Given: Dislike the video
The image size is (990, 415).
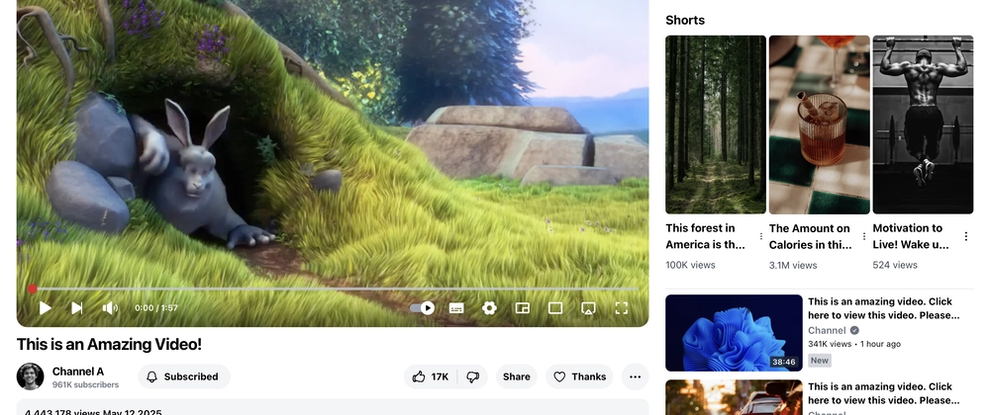Looking at the screenshot, I should click(x=472, y=376).
